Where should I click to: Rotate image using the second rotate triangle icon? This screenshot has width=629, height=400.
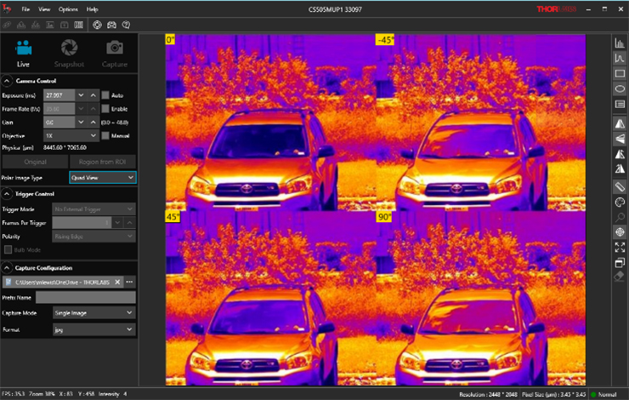620,169
